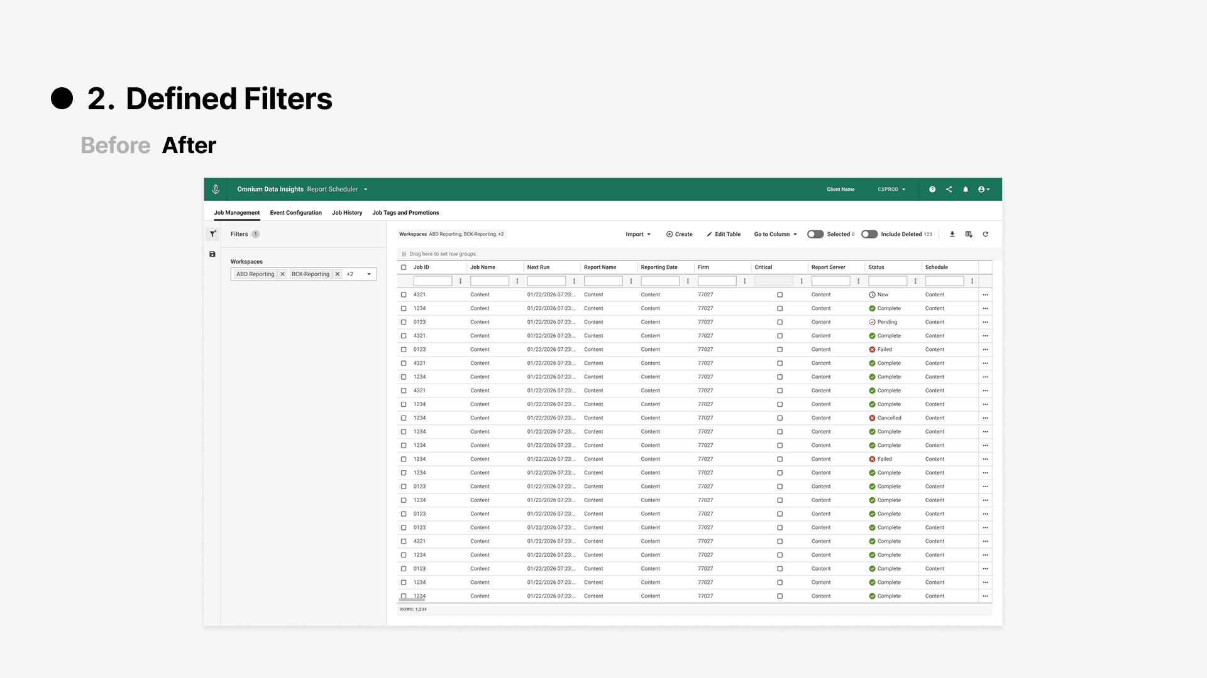
Task: Open Report Server column filter menu dots
Action: pos(859,281)
